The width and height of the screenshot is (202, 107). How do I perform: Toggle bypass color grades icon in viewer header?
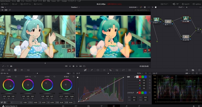pos(141,7)
